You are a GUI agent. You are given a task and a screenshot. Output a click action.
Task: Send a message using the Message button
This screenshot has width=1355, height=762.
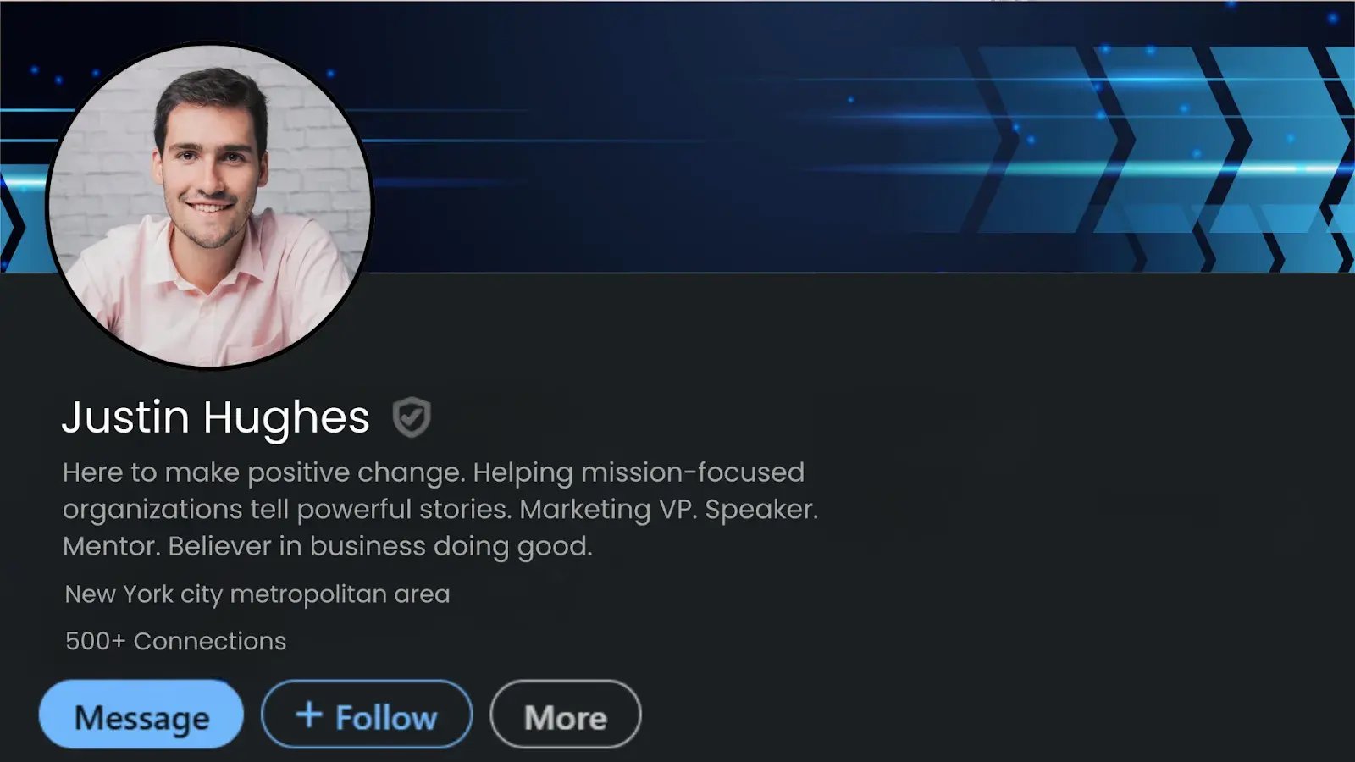141,715
